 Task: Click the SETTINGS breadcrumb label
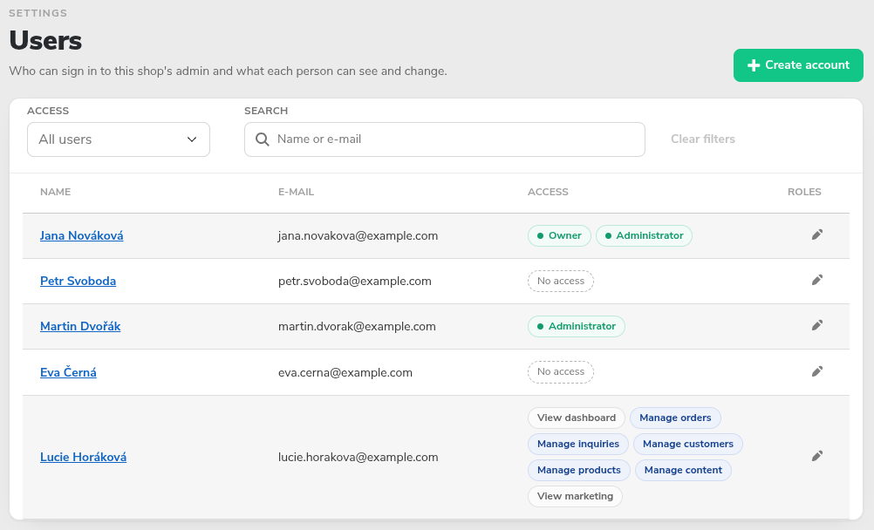point(38,13)
